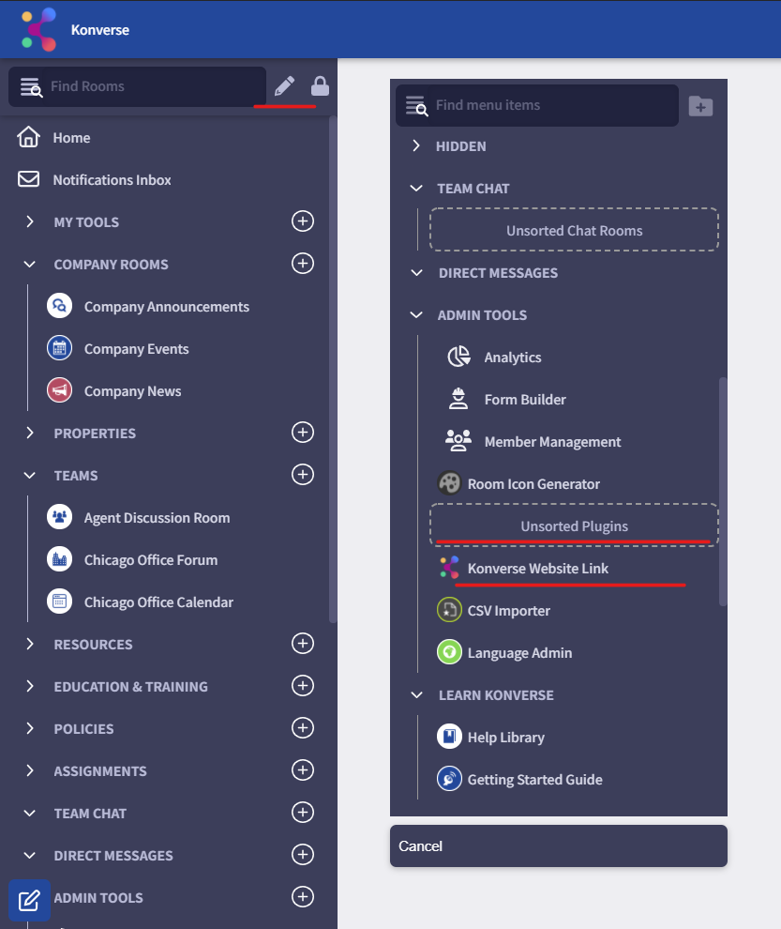
Task: Click the Home house icon
Action: point(28,137)
